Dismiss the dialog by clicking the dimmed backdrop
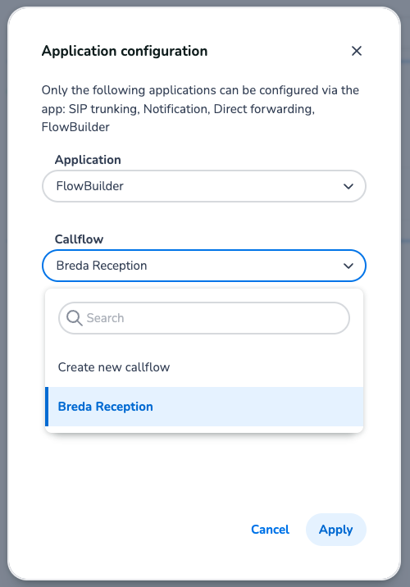410x587 pixels. [x=406, y=299]
